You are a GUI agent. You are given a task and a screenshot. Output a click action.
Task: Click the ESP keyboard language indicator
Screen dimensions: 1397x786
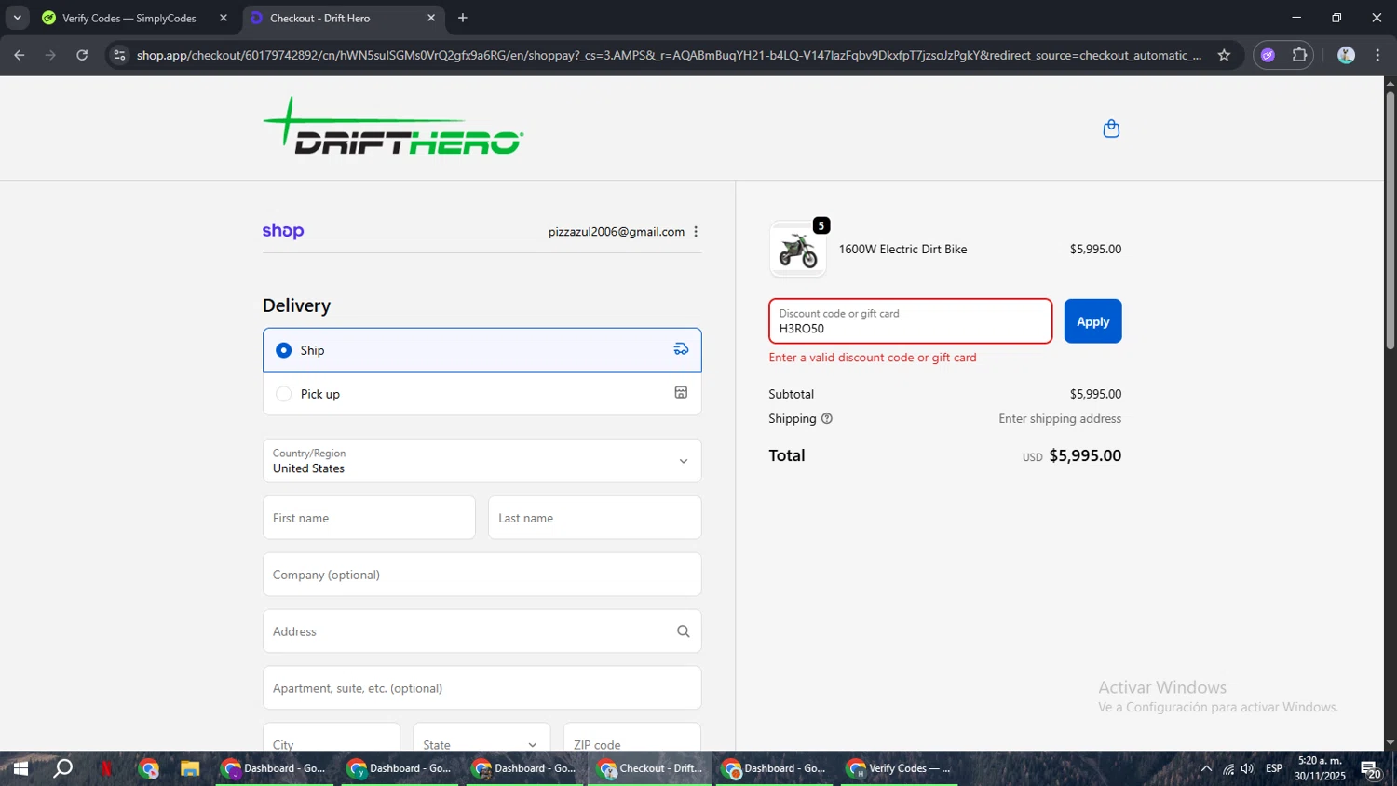pyautogui.click(x=1274, y=768)
